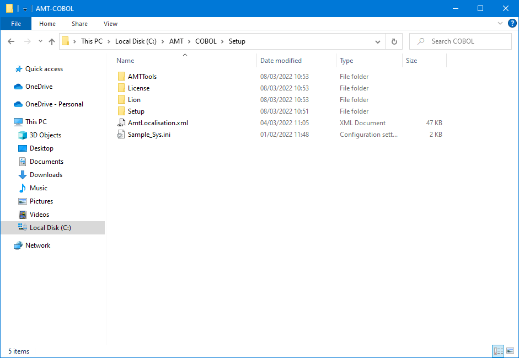Select the AMTTools folder icon
Viewport: 519px width, 358px height.
click(121, 77)
